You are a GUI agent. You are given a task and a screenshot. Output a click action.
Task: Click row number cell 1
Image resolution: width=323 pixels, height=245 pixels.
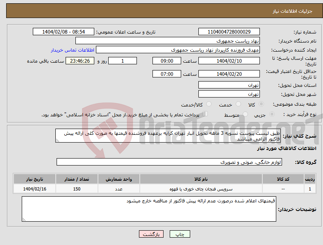(x=310, y=189)
